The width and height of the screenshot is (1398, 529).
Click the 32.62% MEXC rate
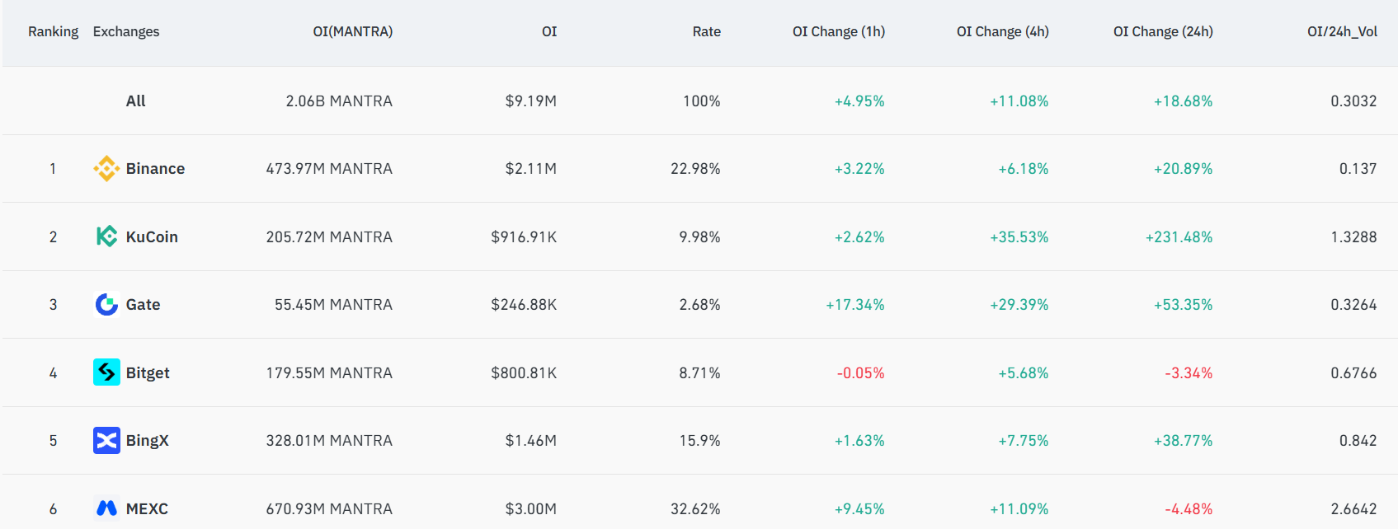[695, 508]
